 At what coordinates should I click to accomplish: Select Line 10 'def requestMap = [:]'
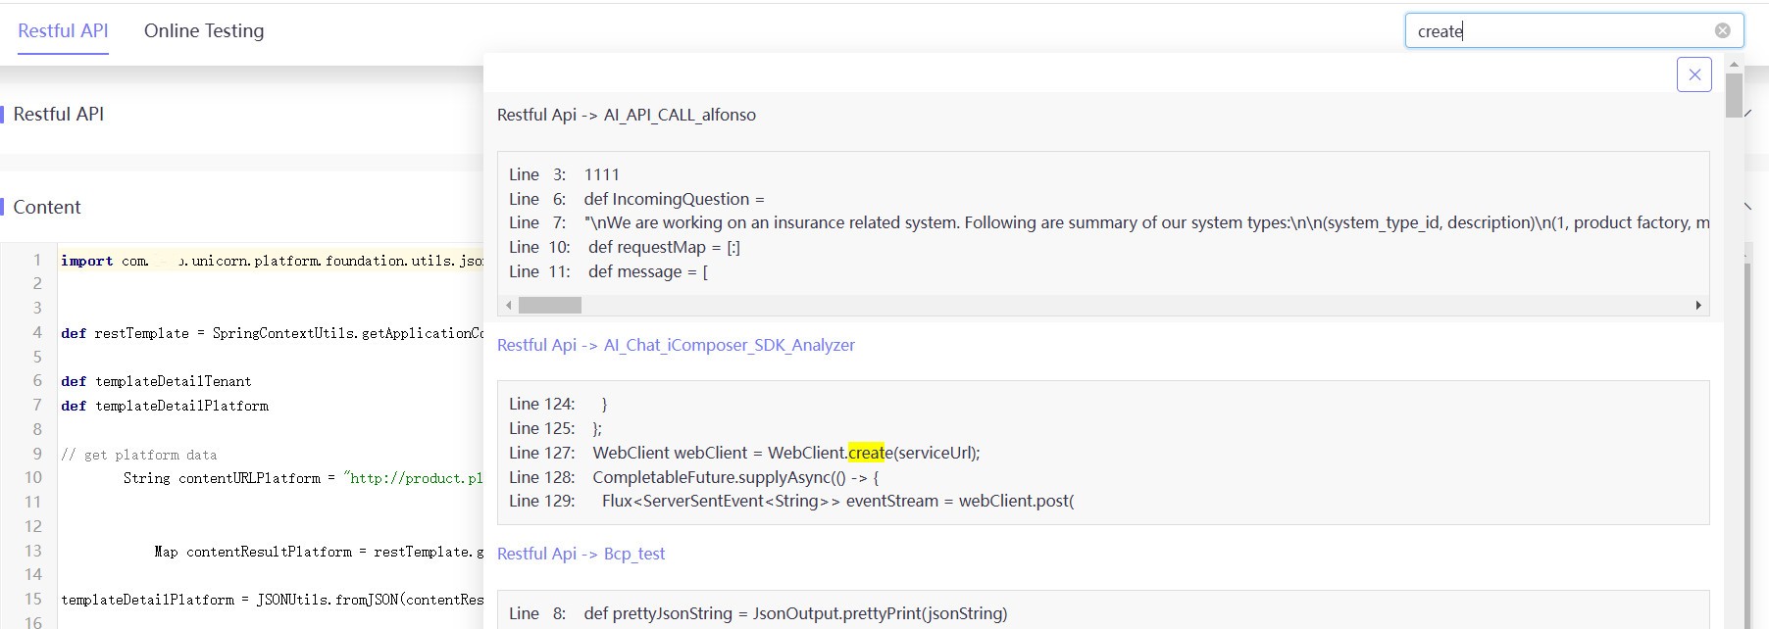point(625,247)
